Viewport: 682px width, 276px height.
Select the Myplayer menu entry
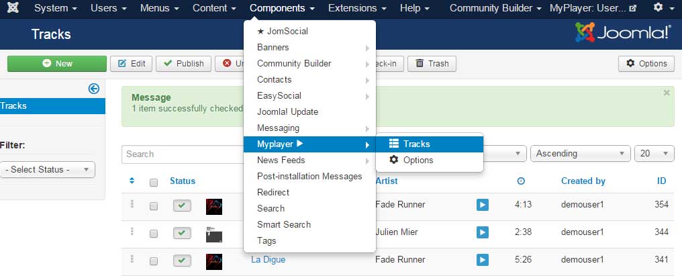click(309, 144)
